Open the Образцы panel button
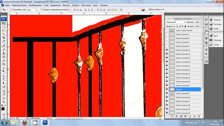The height and width of the screenshot is (126, 224). pos(216,40)
